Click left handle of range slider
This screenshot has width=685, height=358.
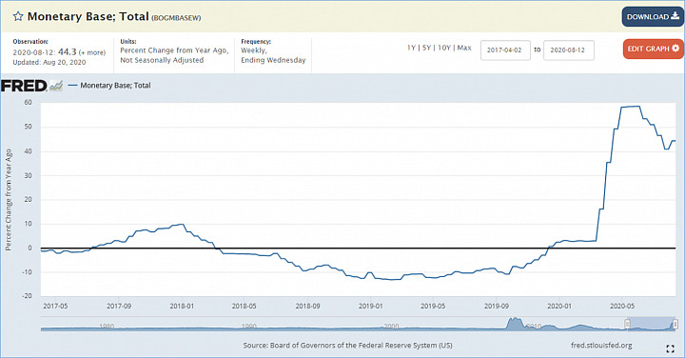coord(627,324)
